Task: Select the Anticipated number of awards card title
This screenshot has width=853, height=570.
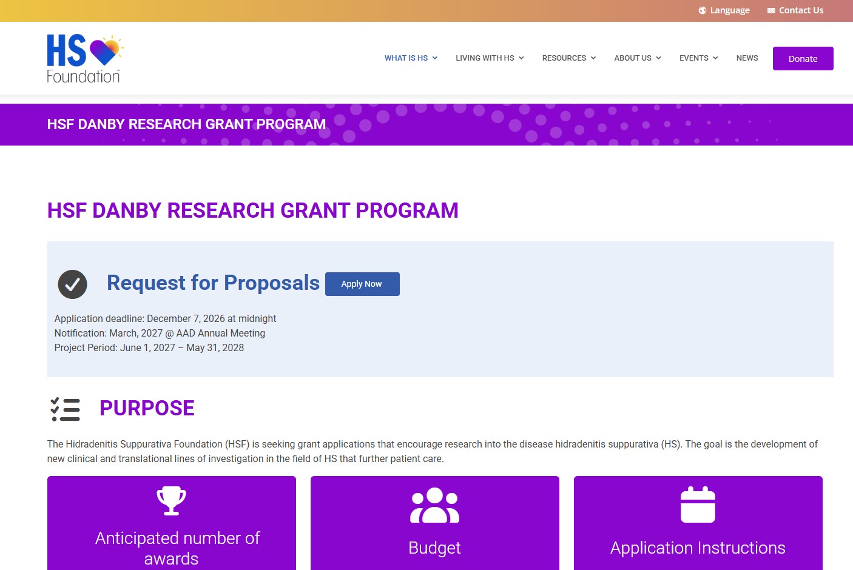Action: tap(177, 548)
